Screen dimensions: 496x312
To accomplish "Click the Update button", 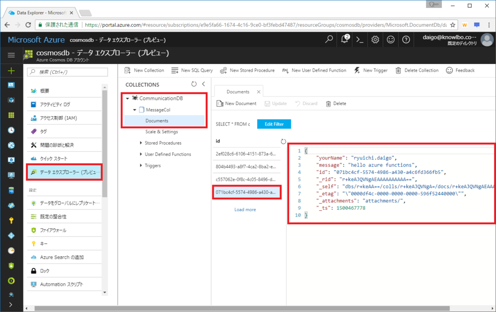I will coord(276,104).
